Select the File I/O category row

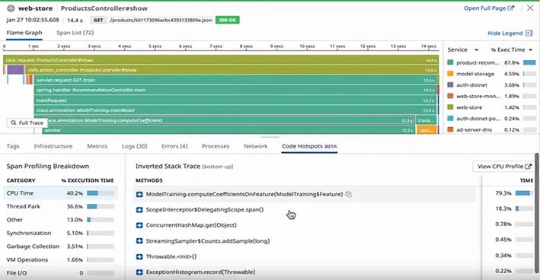tap(60, 273)
